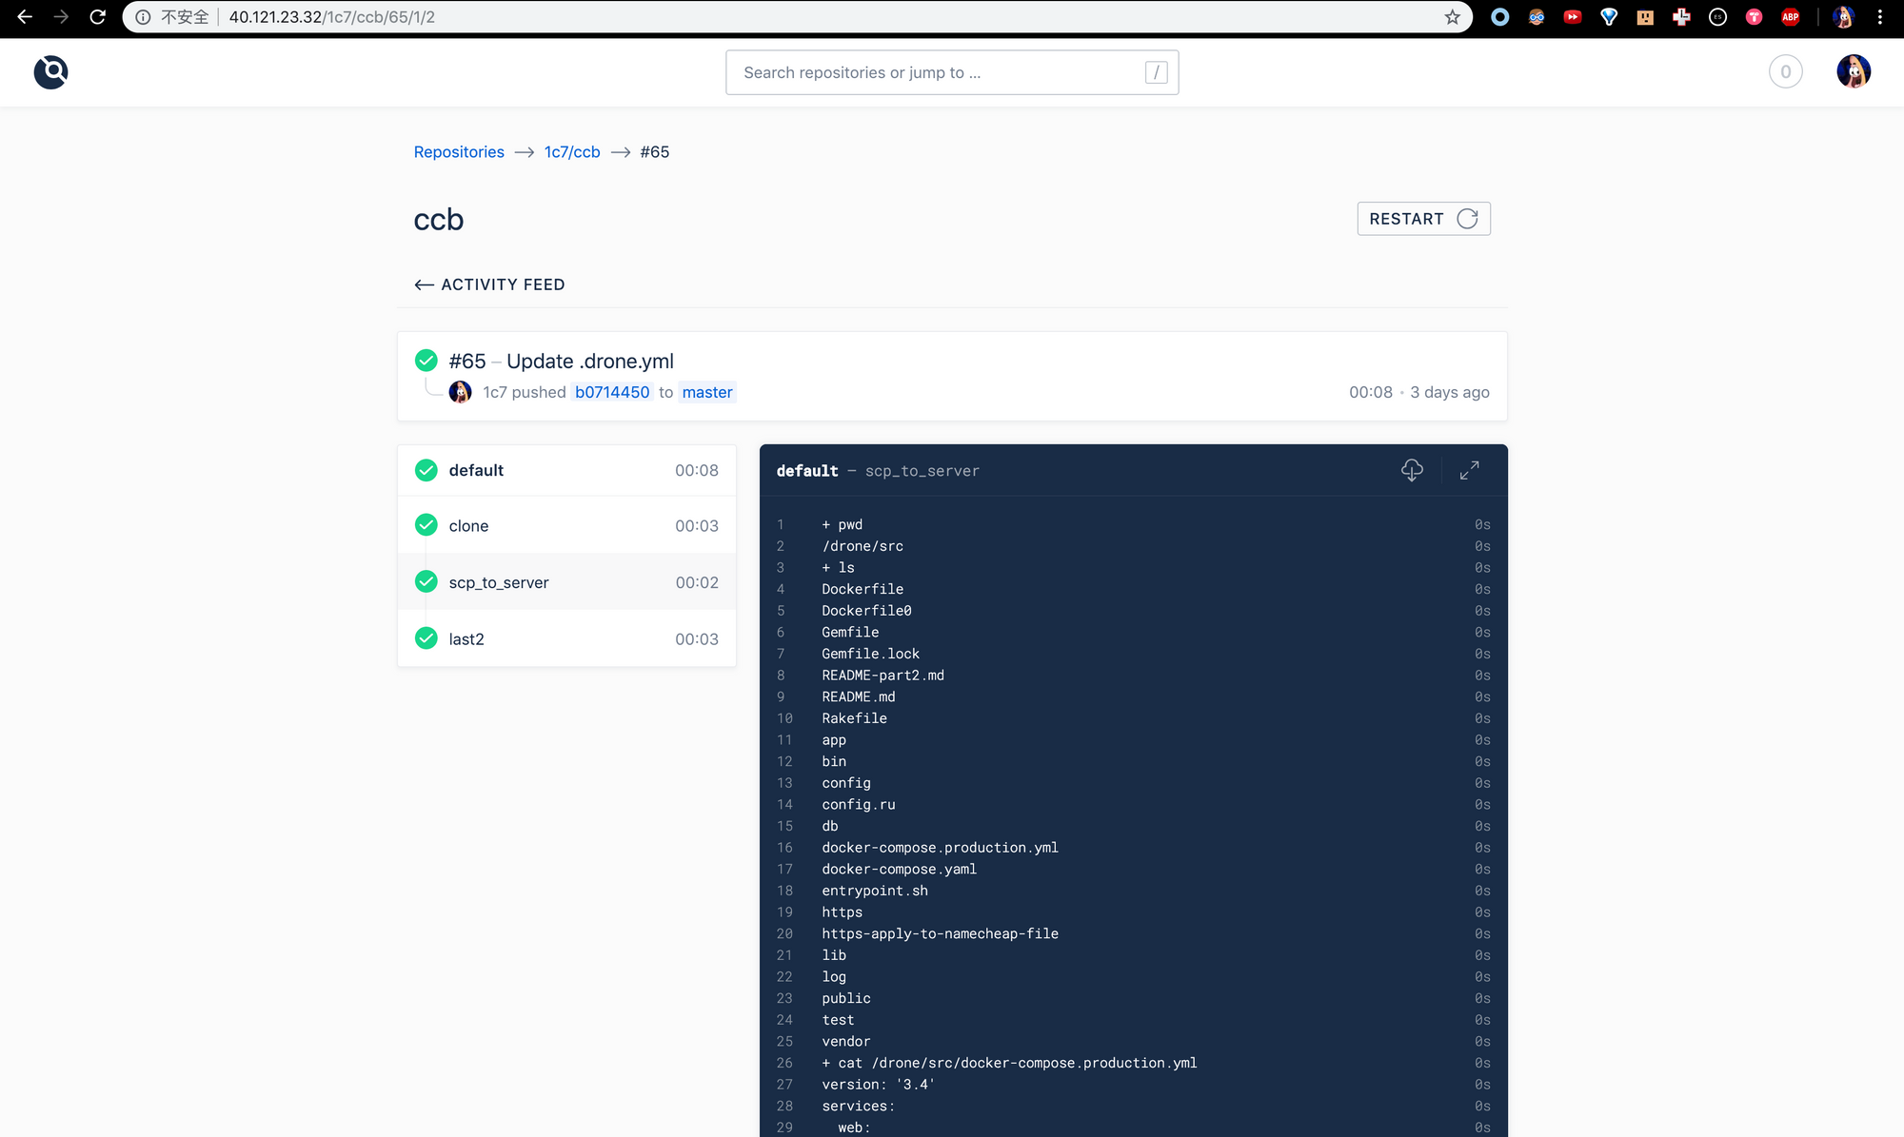Go back with the browser arrow
The width and height of the screenshot is (1904, 1137).
(x=25, y=17)
